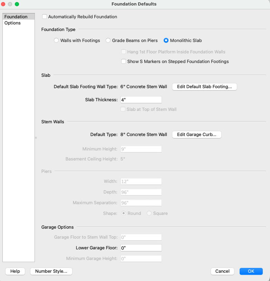The height and width of the screenshot is (281, 270).
Task: Cancel the Foundation Defaults dialog
Action: (x=222, y=271)
